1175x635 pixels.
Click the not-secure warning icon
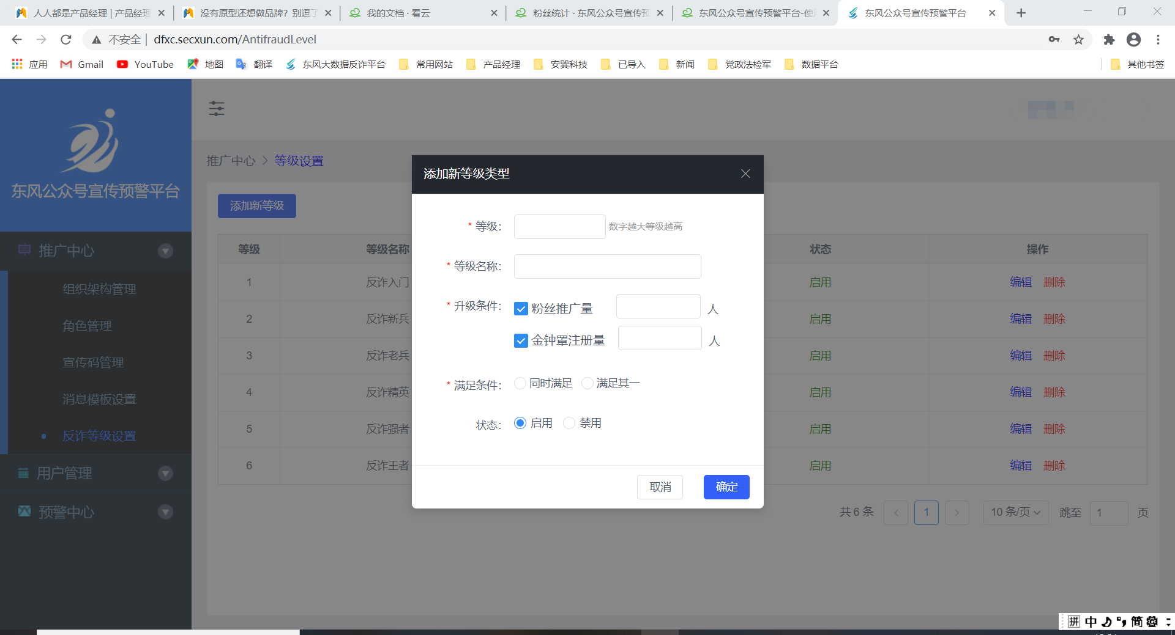(x=97, y=39)
